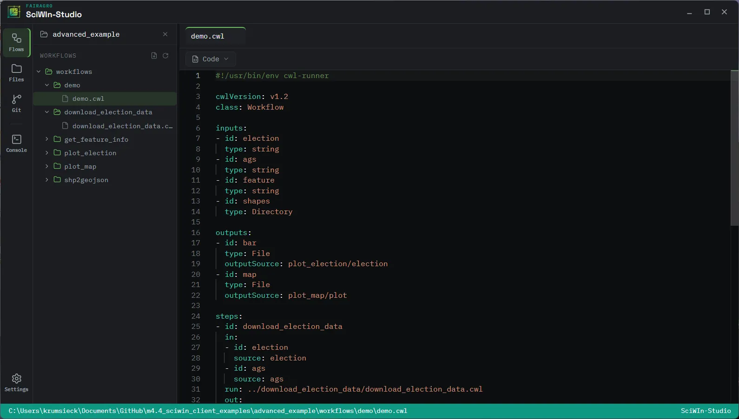
Task: Close the SciWIn-Studio window
Action: point(724,12)
